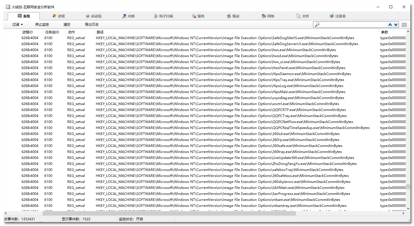
Task: Click the 驱动 (Drivers) tab icon
Action: point(229,16)
